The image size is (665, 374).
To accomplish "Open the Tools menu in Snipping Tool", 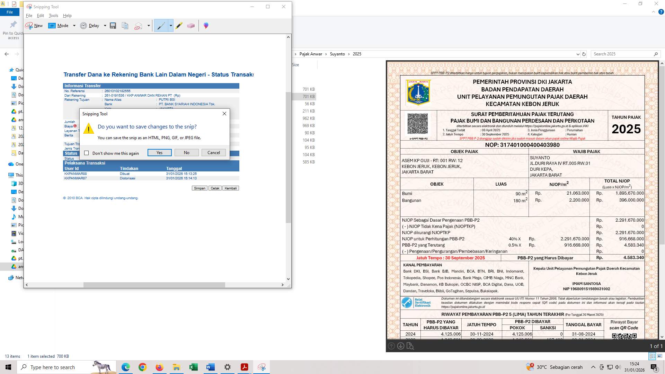I will click(53, 16).
